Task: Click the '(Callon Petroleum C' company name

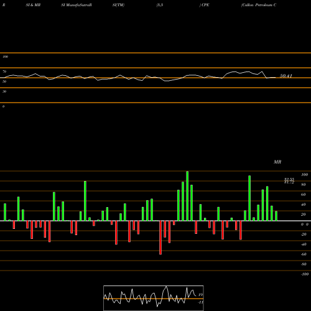Action: pyautogui.click(x=259, y=5)
